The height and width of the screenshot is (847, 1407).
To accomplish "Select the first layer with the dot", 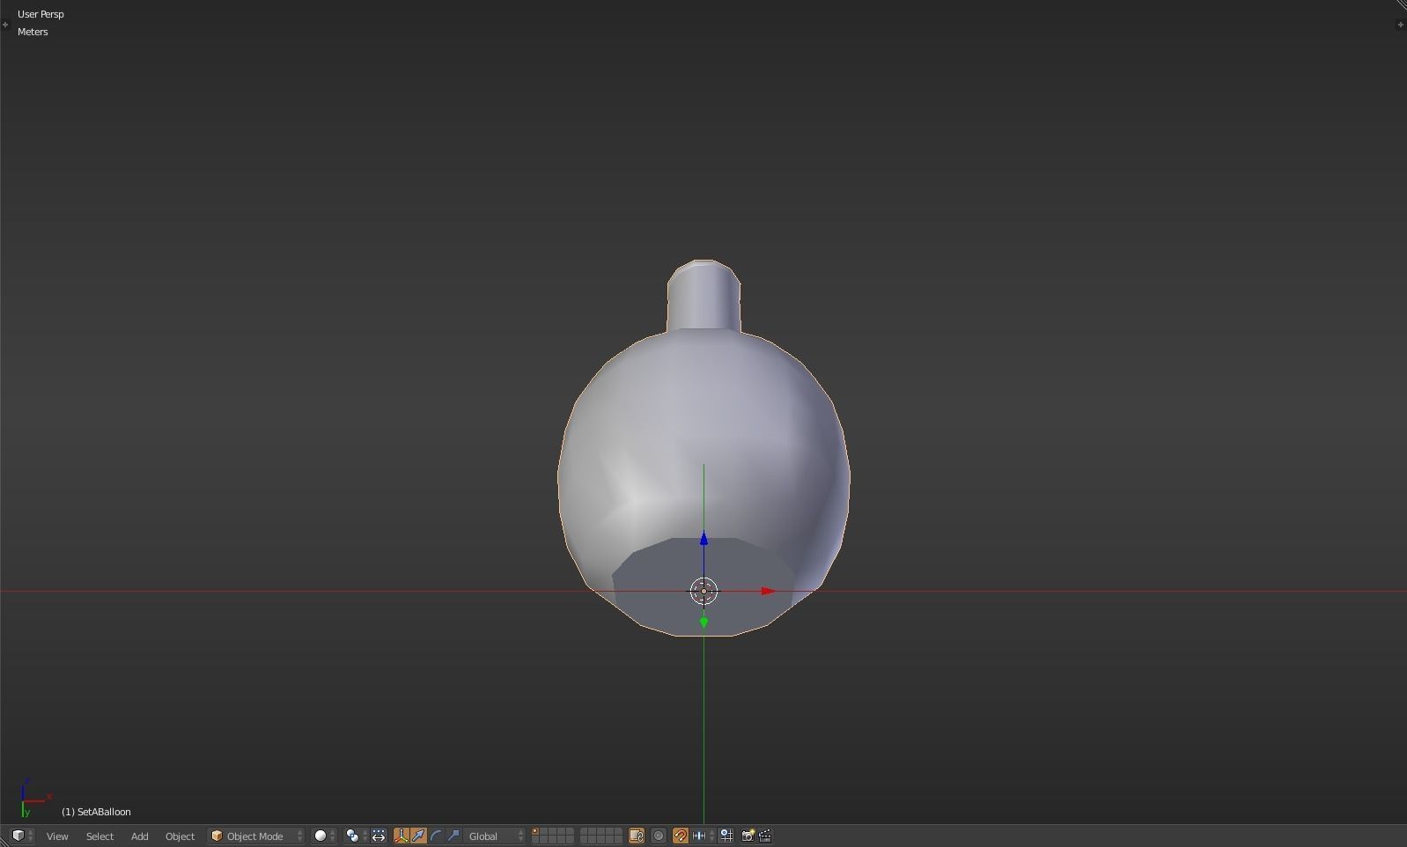I will tap(535, 832).
